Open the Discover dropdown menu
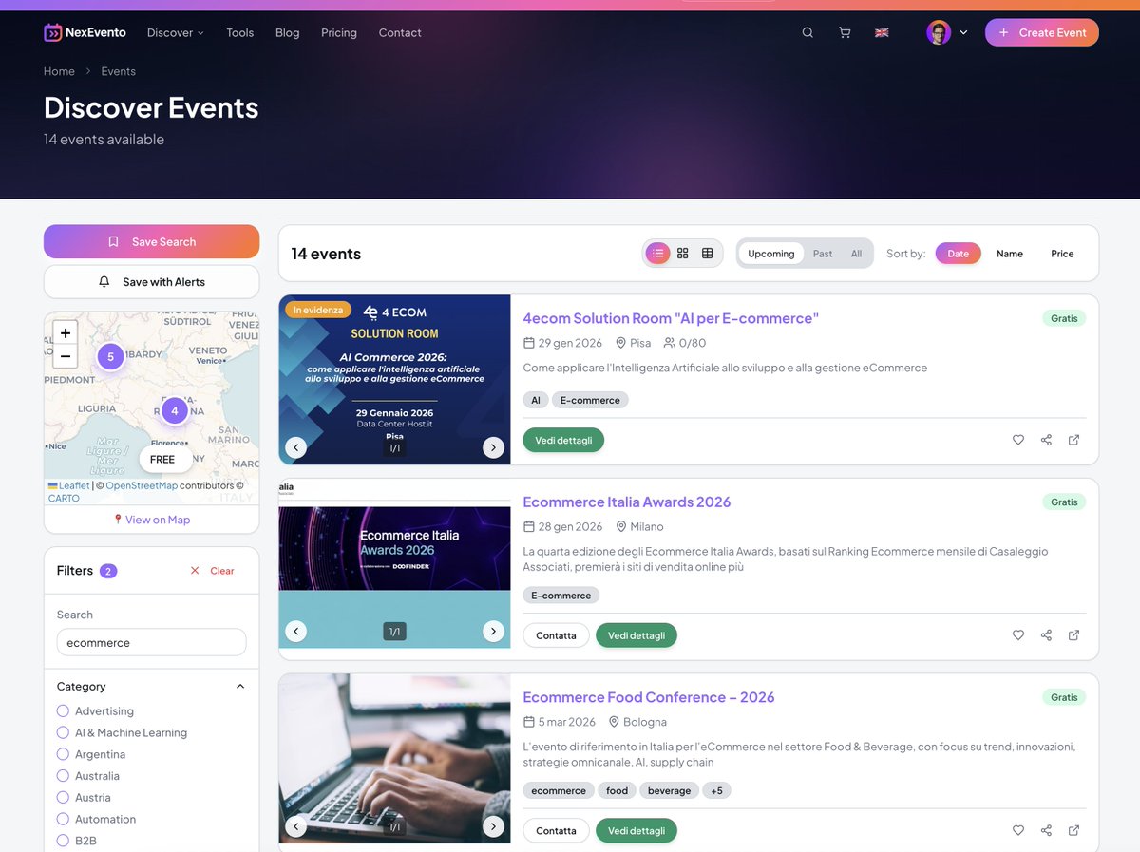 (176, 32)
